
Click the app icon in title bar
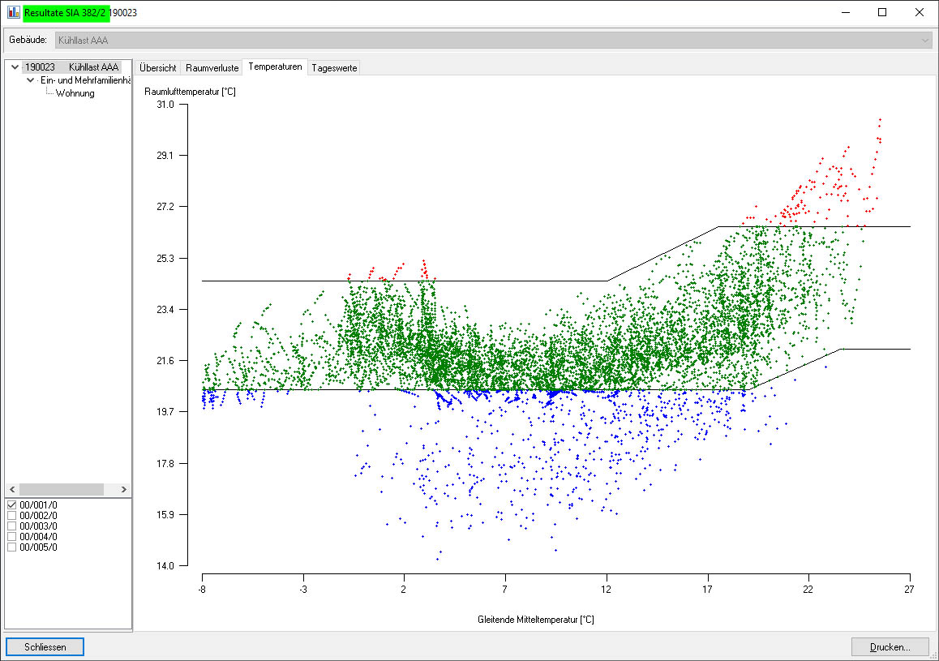point(14,12)
